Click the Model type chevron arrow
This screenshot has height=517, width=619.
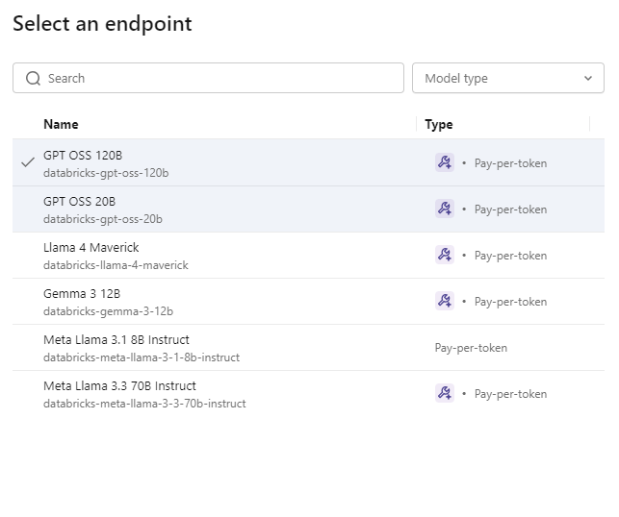tap(588, 78)
